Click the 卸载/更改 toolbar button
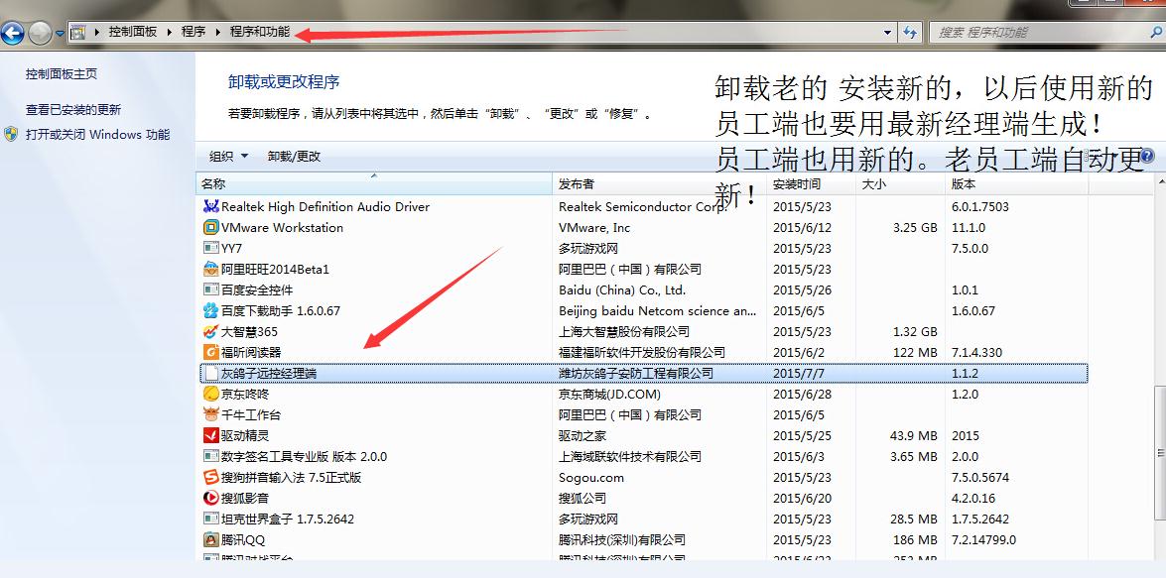 pyautogui.click(x=294, y=156)
